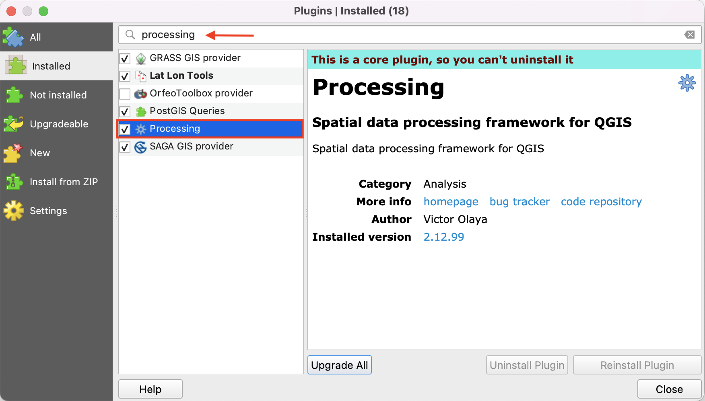Enable the OrfeoToolbox provider checkbox

pyautogui.click(x=125, y=94)
